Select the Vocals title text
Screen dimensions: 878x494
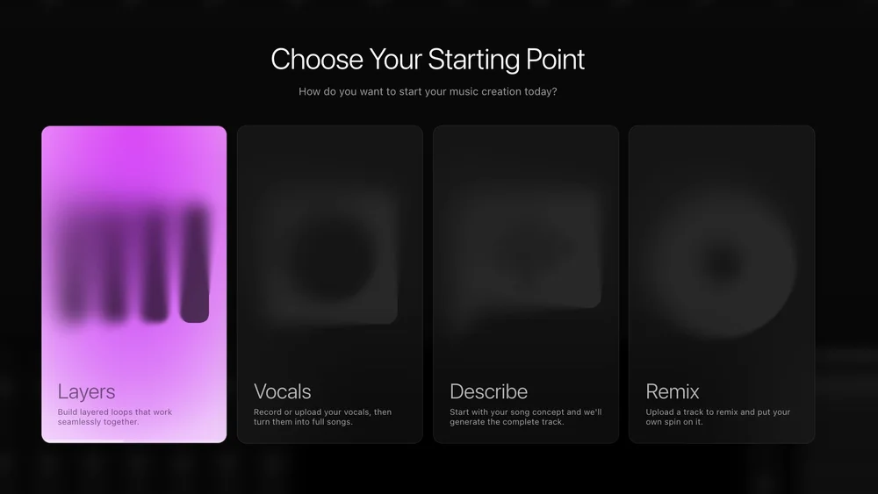pos(282,391)
